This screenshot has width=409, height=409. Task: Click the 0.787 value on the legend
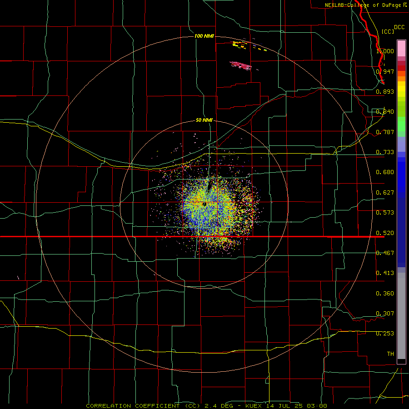pos(385,132)
